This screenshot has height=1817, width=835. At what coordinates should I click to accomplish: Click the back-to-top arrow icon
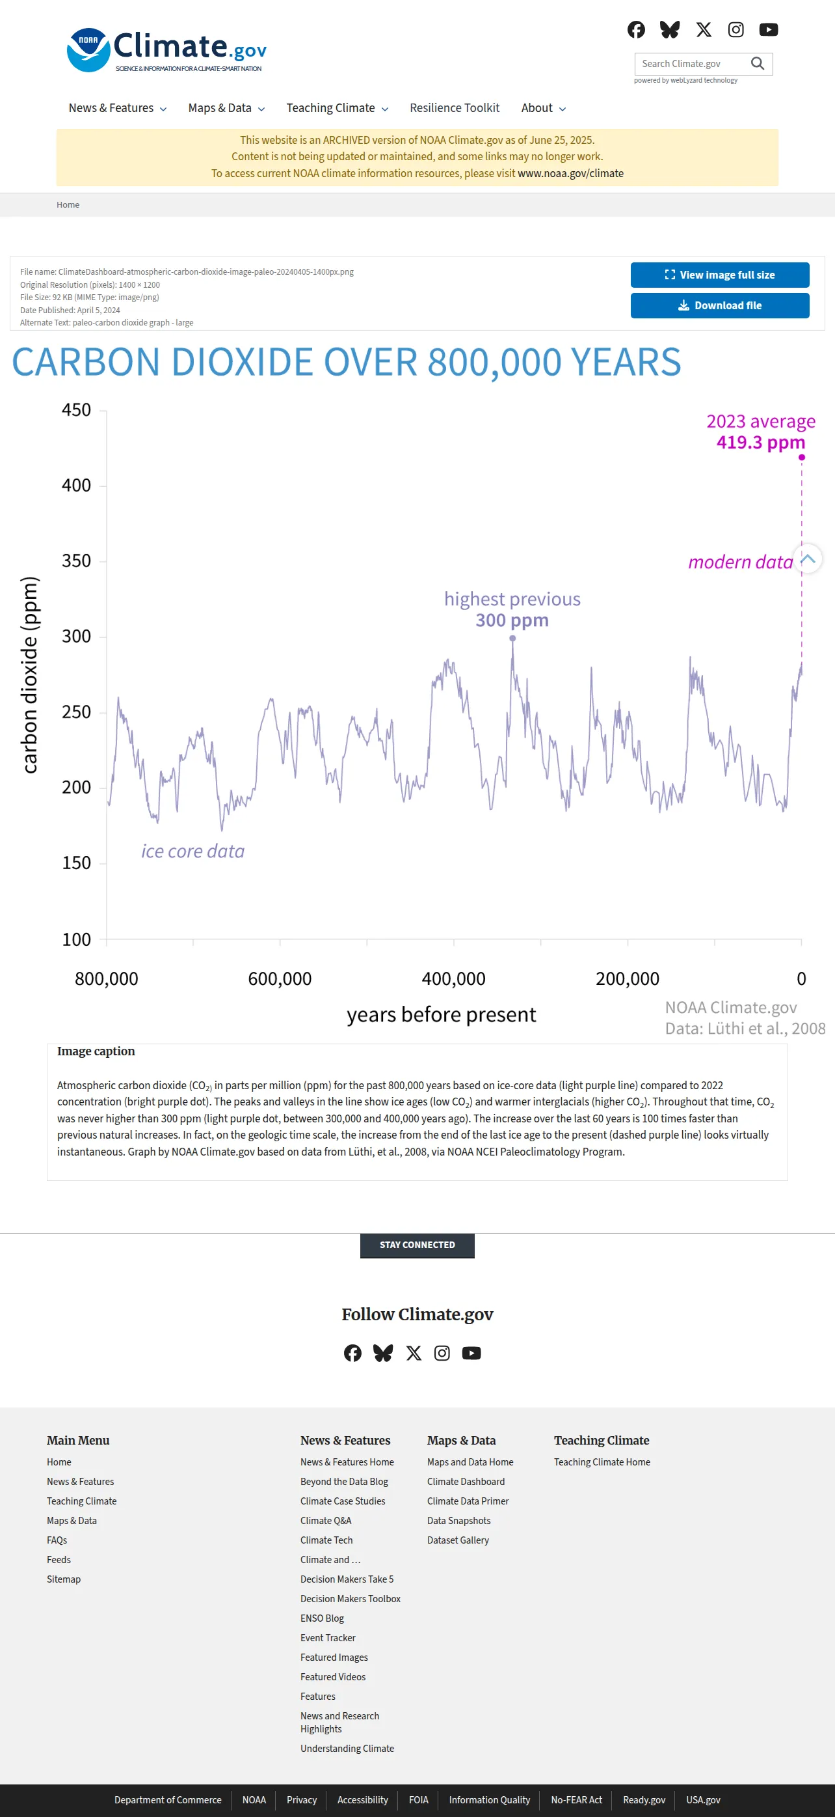tap(808, 559)
